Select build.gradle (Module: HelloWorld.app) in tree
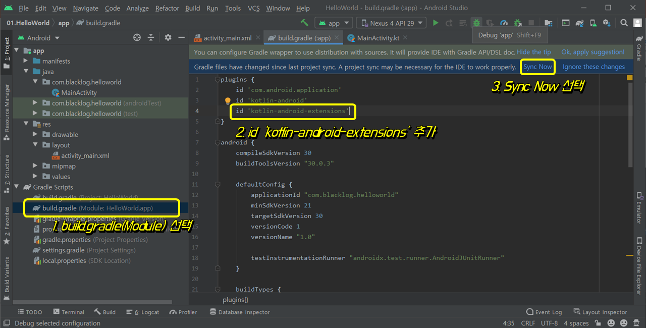Screen dimensions: 646x328 click(101, 208)
